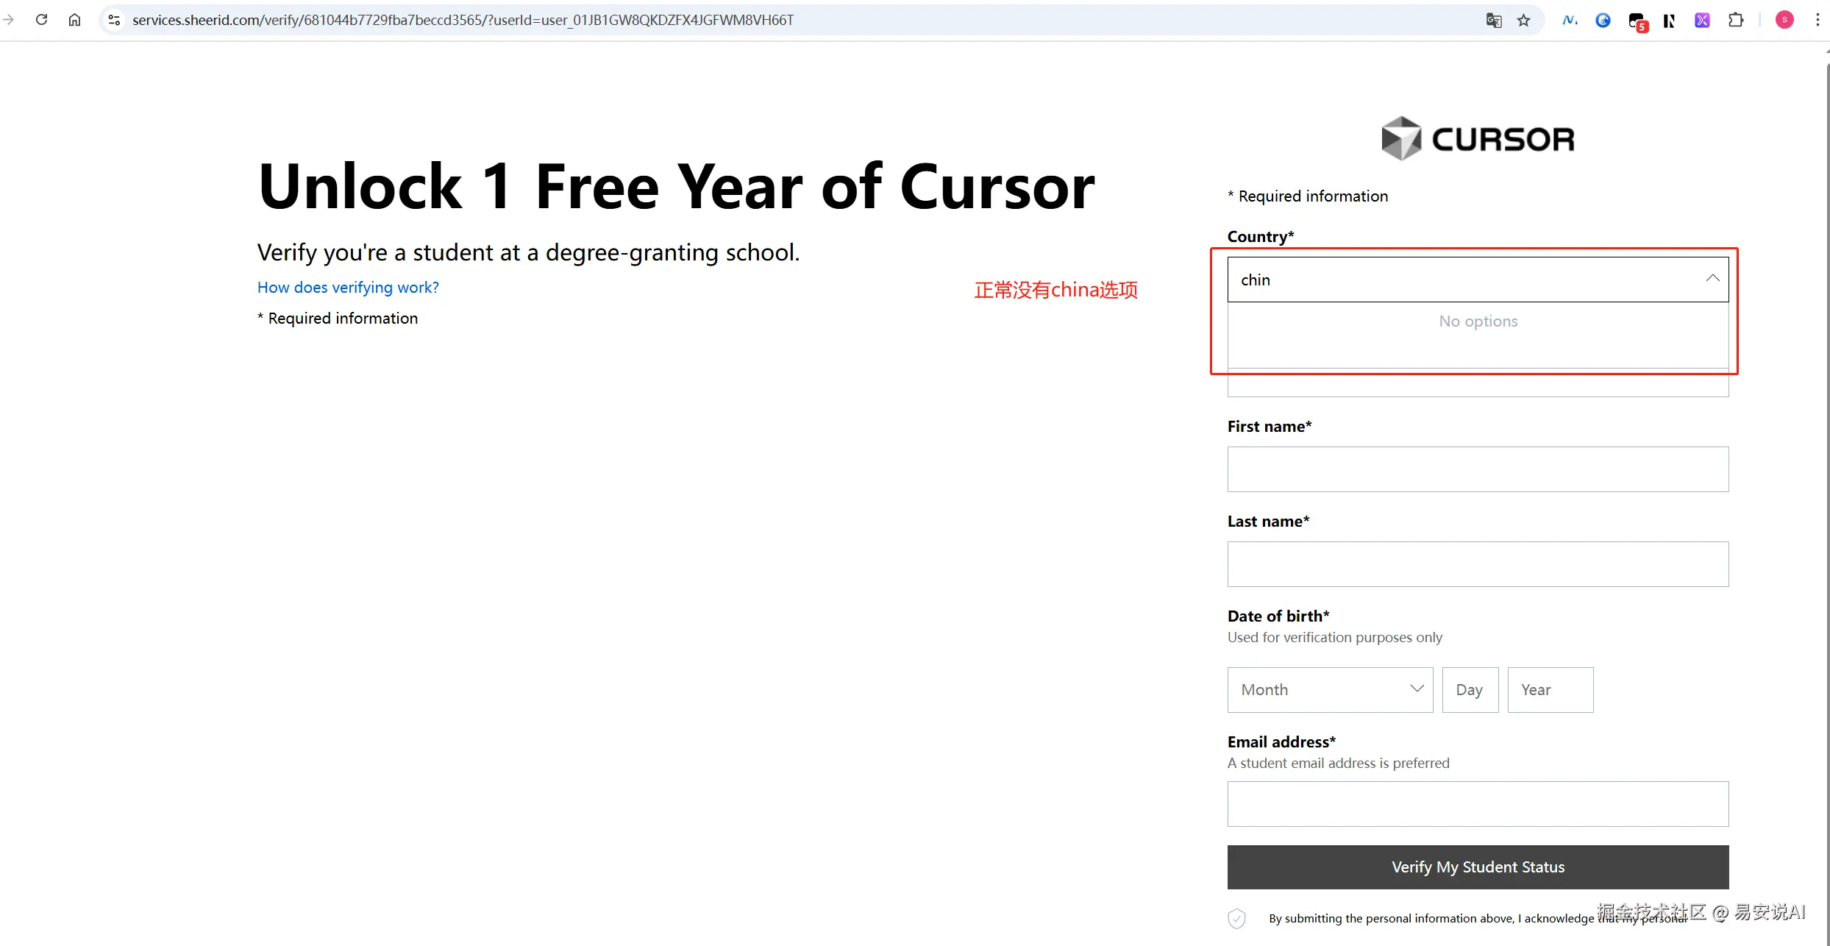Click the Google Translate icon in address bar

pos(1493,20)
